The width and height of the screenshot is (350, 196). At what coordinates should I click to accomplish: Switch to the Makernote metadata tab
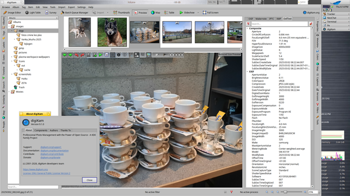[x=261, y=19]
